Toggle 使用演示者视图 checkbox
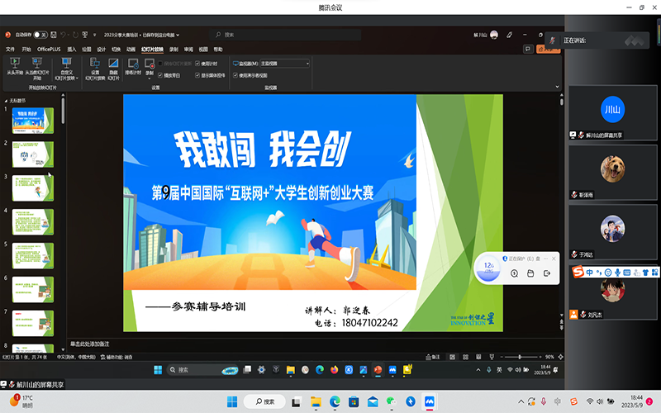The height and width of the screenshot is (413, 661). click(x=235, y=74)
